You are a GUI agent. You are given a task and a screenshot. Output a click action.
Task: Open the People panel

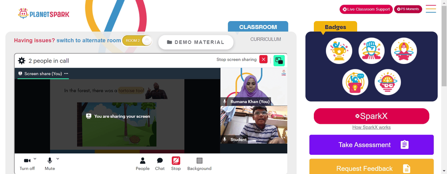tap(143, 164)
